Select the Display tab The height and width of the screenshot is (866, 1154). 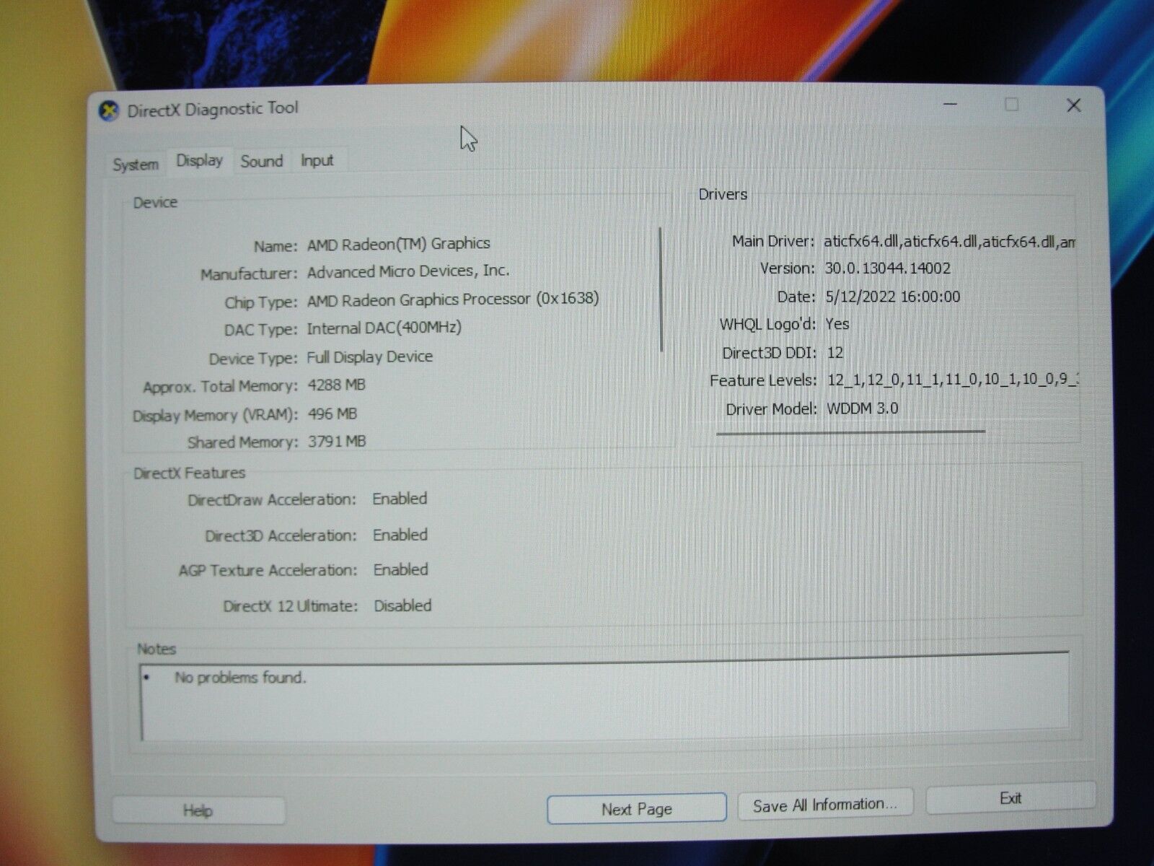coord(199,160)
